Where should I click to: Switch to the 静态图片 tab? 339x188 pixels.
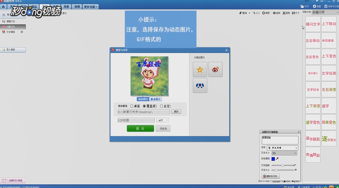click(x=155, y=99)
